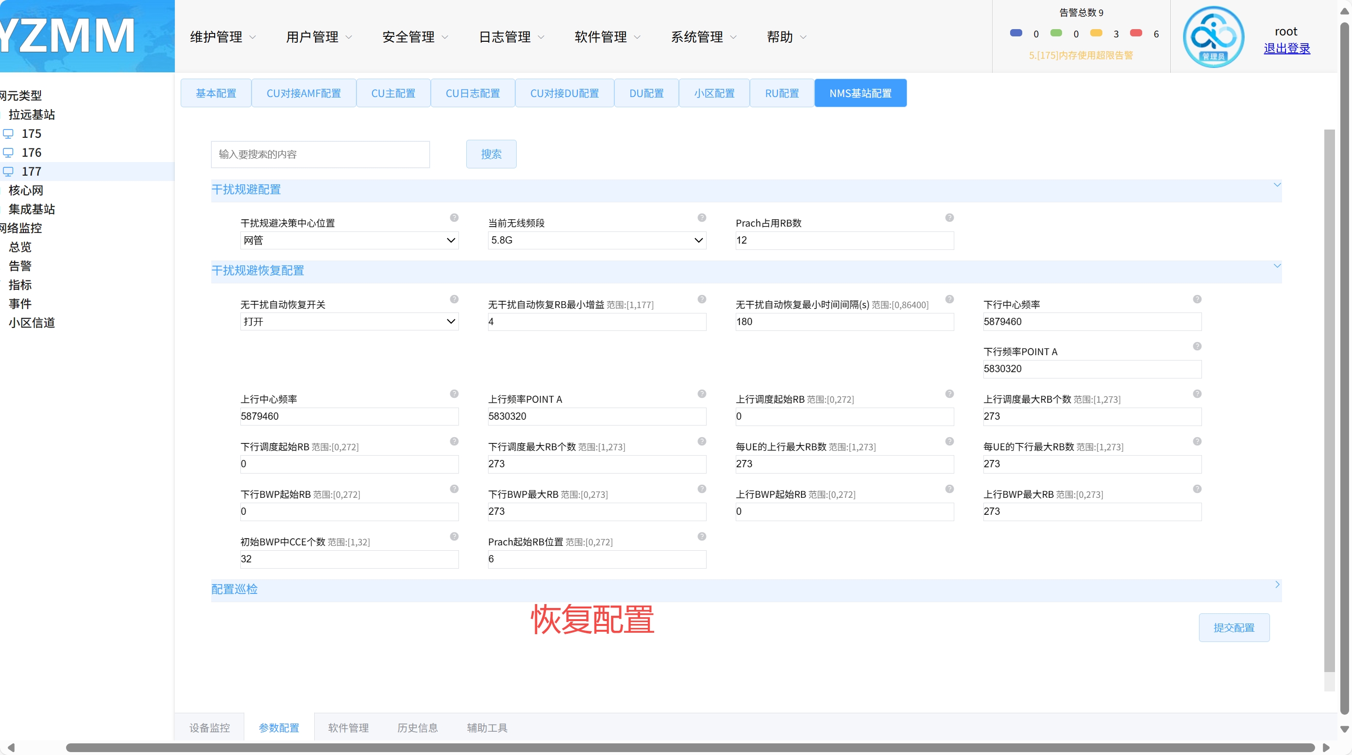Switch to DU配置 tab
Image resolution: width=1352 pixels, height=755 pixels.
click(x=646, y=93)
